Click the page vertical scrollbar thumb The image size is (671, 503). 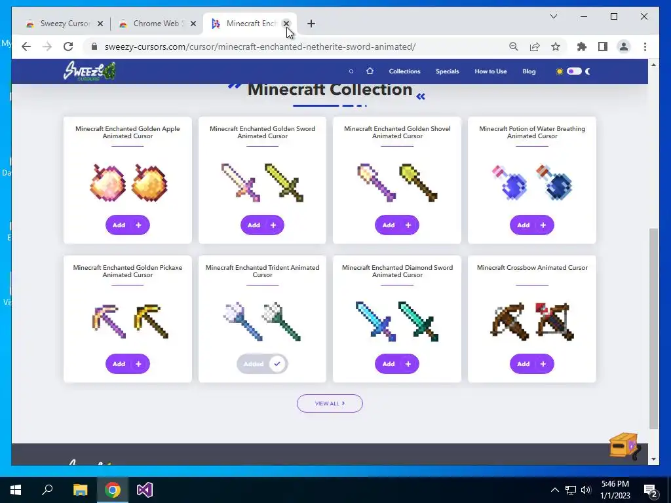653,329
